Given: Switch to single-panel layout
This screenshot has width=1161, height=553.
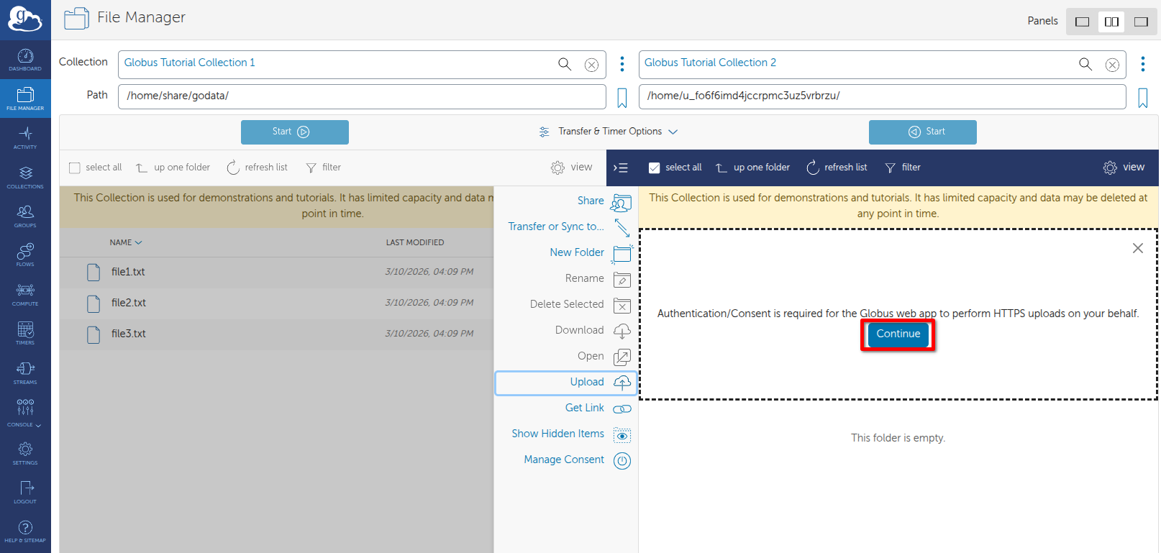Looking at the screenshot, I should tap(1082, 22).
